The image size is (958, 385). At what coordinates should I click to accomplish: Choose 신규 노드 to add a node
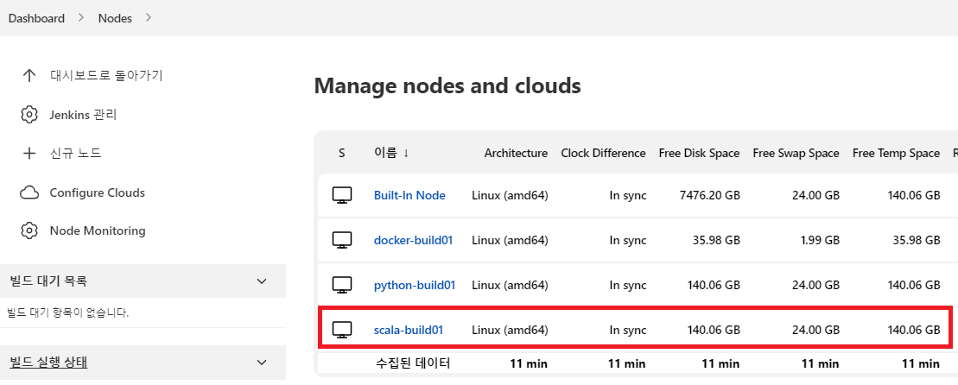point(76,153)
